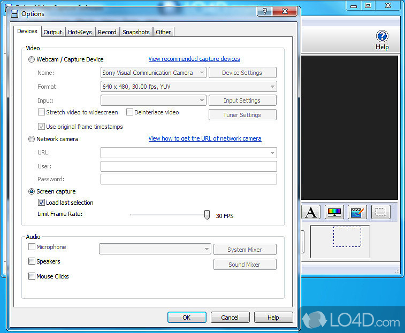Switch to the Hot-Keys tab
Image resolution: width=405 pixels, height=333 pixels.
coord(80,32)
